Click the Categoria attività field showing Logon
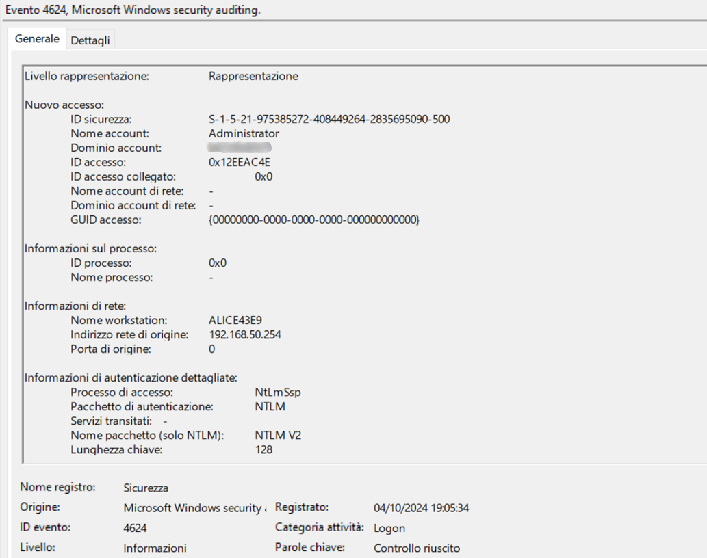 [x=389, y=528]
